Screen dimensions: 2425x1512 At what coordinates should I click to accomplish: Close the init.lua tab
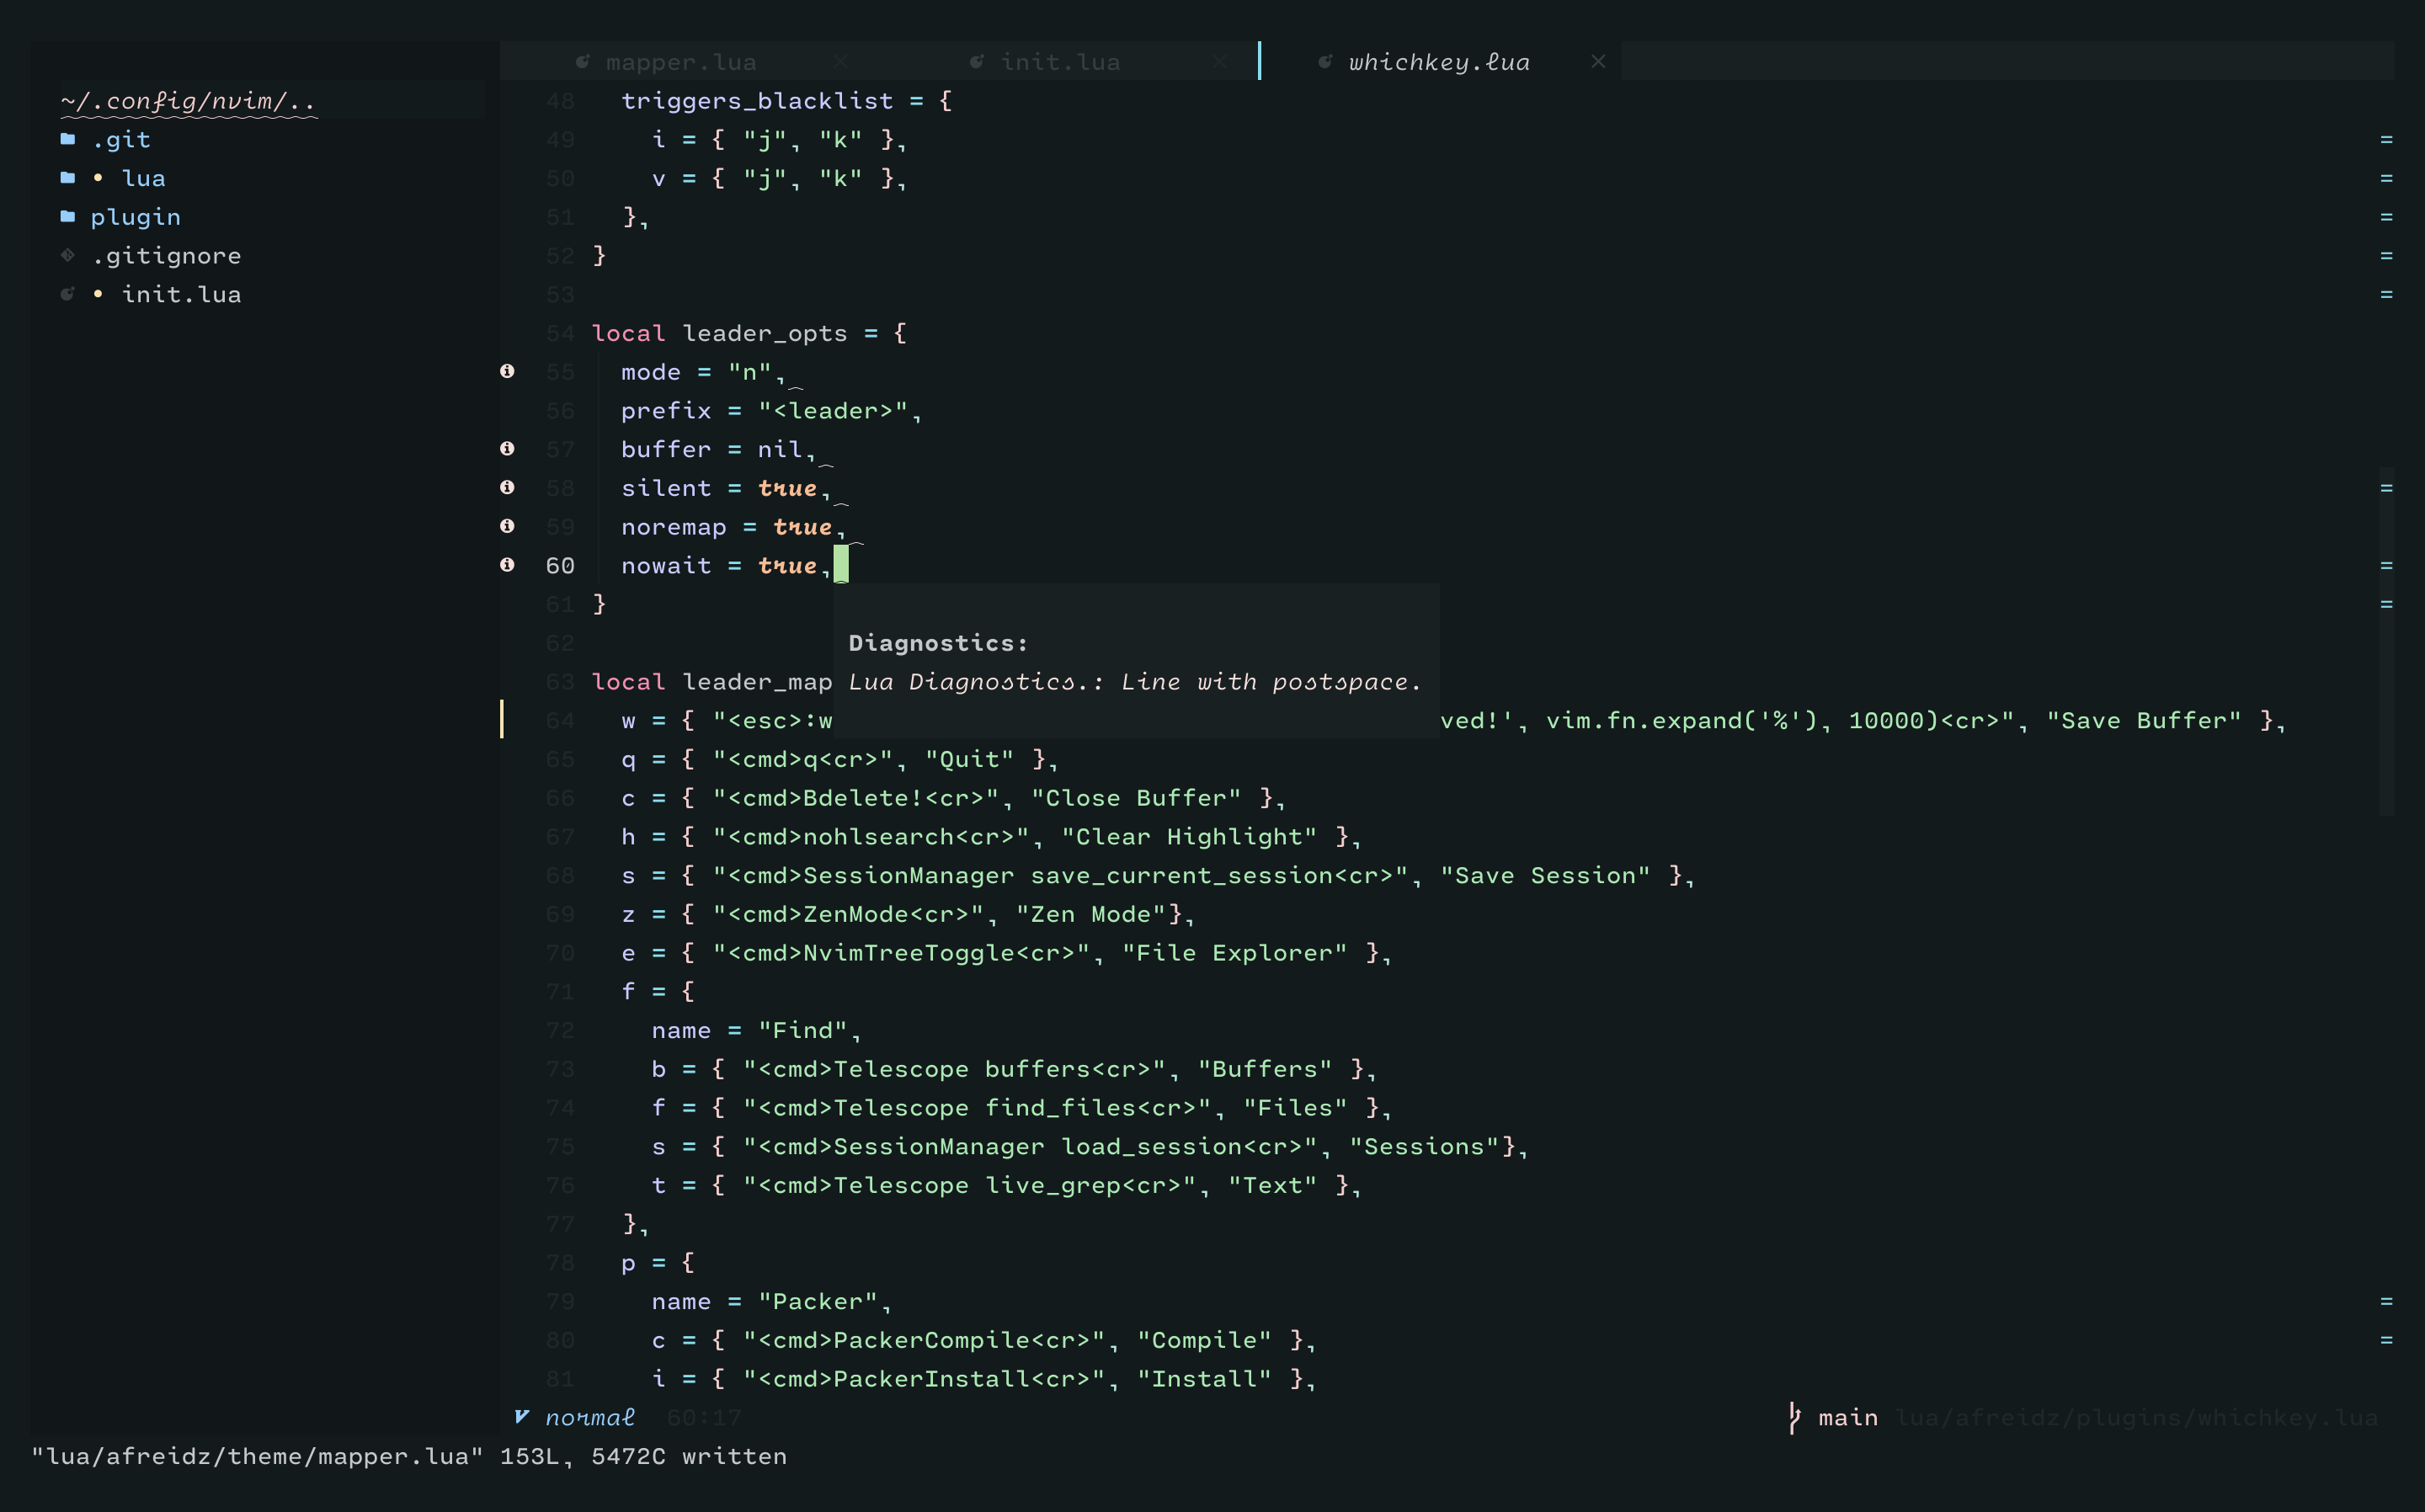coord(1219,62)
